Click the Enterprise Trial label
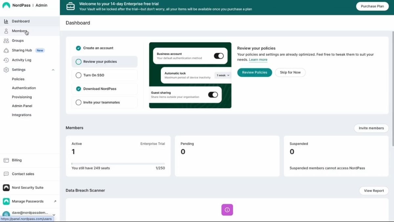 [153, 144]
